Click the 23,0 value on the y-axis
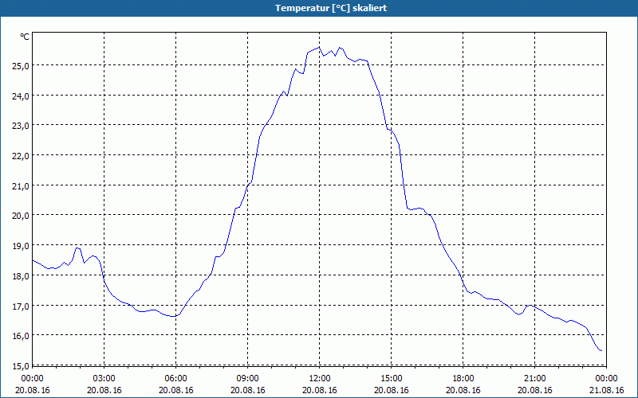 click(x=19, y=125)
